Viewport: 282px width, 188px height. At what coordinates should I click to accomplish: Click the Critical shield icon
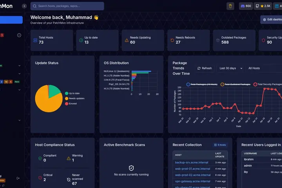point(40,178)
